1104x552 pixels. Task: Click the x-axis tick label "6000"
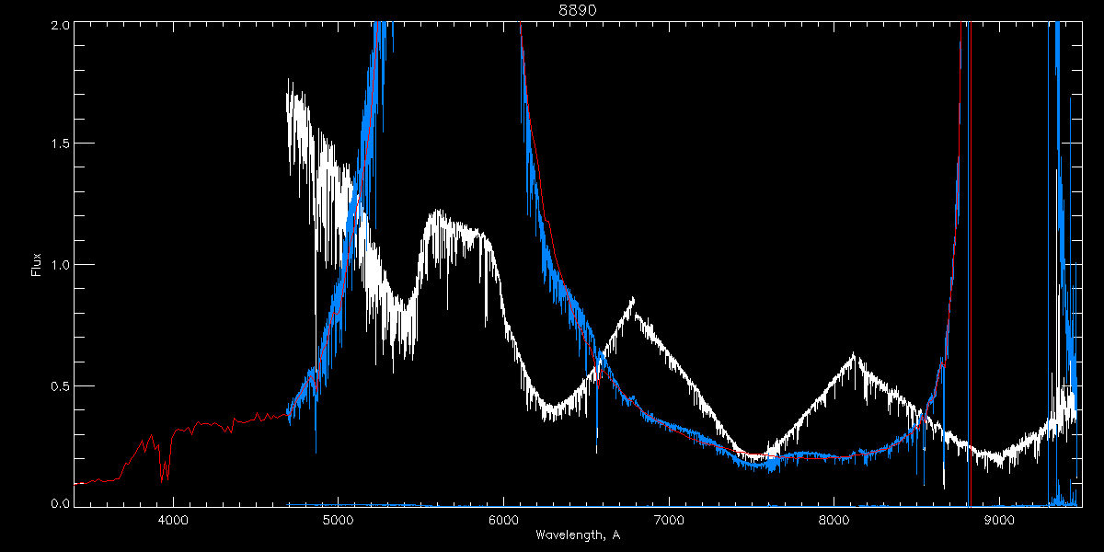503,521
